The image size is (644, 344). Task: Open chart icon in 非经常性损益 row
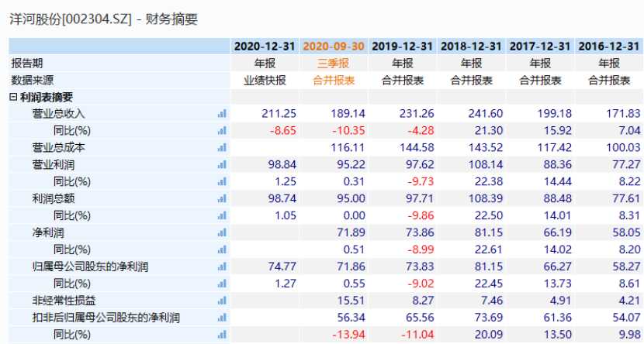tap(222, 301)
